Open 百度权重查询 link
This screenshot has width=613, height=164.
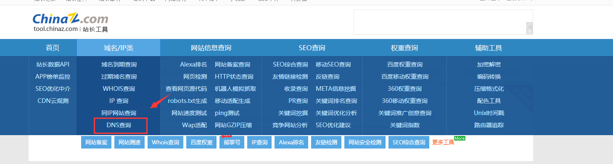(x=405, y=64)
